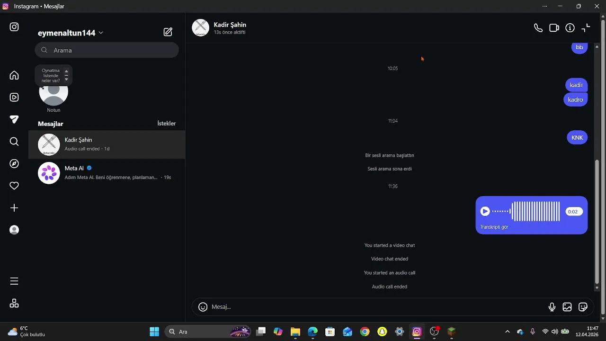The width and height of the screenshot is (606, 341).
Task: Select the 'kadro' message bubble
Action: [x=575, y=99]
